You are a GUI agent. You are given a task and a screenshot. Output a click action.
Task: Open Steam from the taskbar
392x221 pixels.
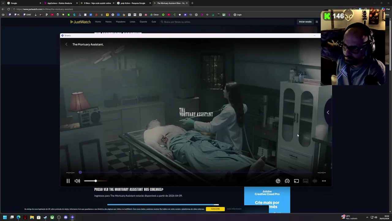point(45,217)
